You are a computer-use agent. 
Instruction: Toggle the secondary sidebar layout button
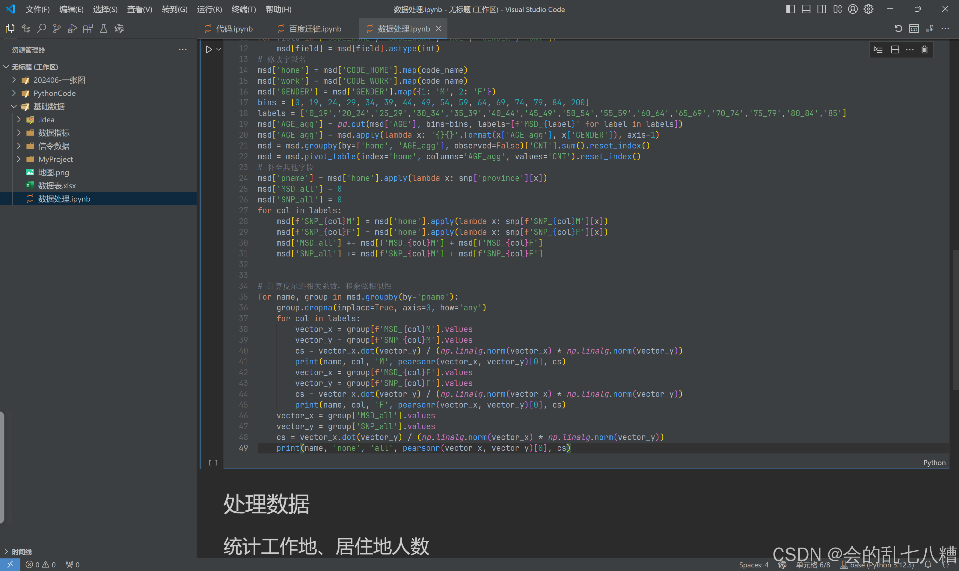[x=822, y=9]
